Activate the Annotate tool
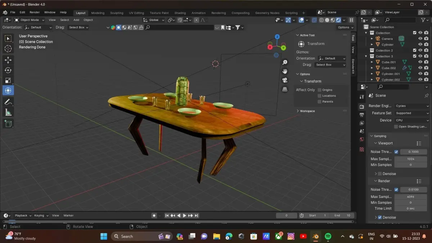Viewport: 432px width, 243px height. coord(8,102)
